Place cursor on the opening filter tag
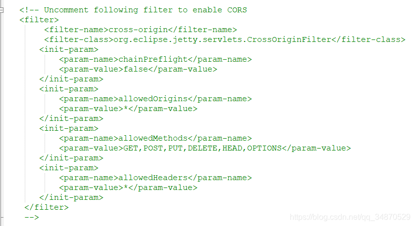The image size is (415, 226). click(x=39, y=20)
